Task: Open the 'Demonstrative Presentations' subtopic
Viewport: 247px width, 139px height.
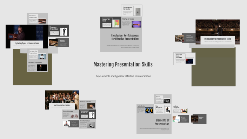Action: point(37,54)
